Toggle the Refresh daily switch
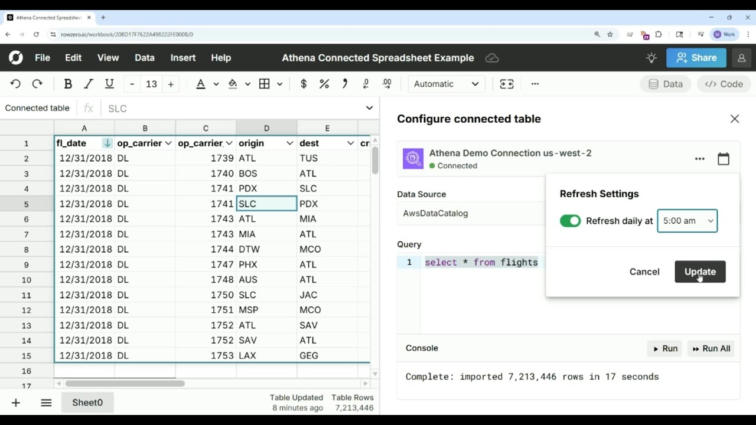The width and height of the screenshot is (756, 425). pyautogui.click(x=571, y=221)
